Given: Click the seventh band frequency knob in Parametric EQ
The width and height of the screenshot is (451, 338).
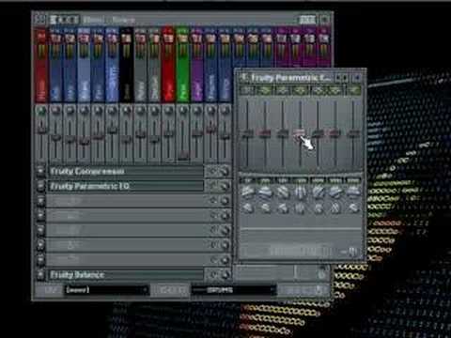Looking at the screenshot, I should pyautogui.click(x=353, y=192).
